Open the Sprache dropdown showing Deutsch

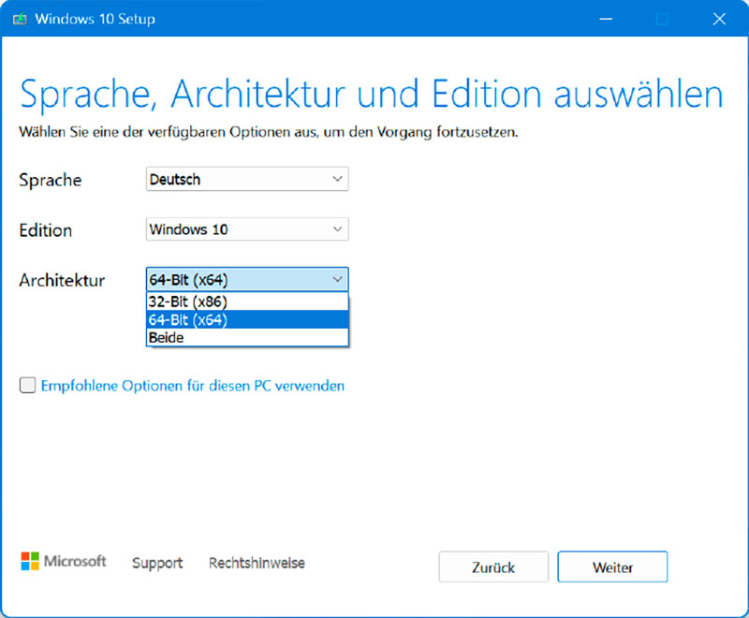(x=247, y=179)
